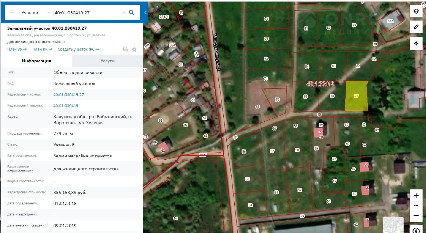Click the basemap minimap thumbnail
The height and width of the screenshot is (233, 426).
(393, 225)
